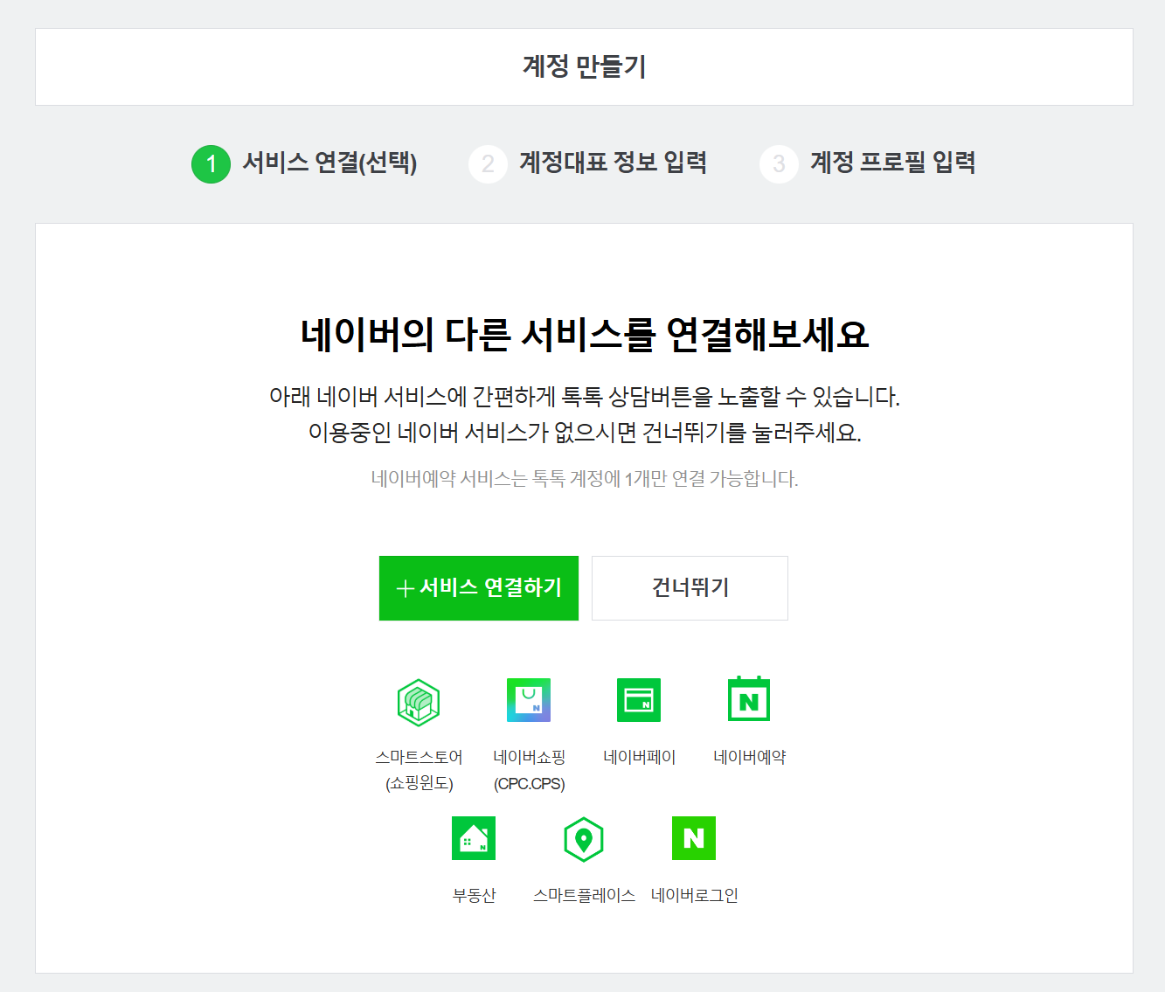Click the gray 네이버예약 서비스 notice text
Image resolution: width=1165 pixels, height=992 pixels.
[584, 479]
